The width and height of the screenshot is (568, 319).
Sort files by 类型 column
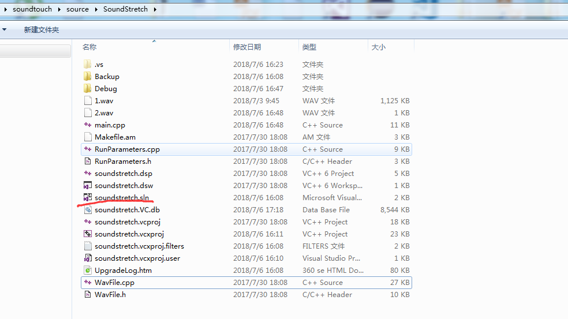pyautogui.click(x=309, y=47)
